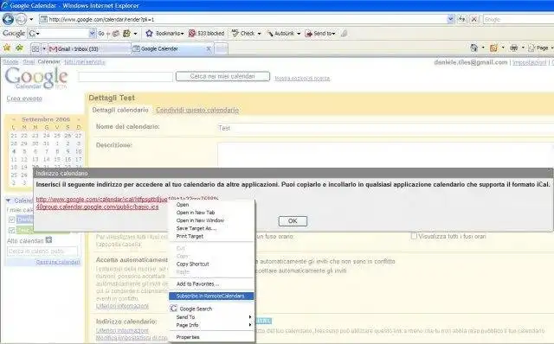Click the page icon in the address bar
The image size is (554, 344).
[44, 19]
